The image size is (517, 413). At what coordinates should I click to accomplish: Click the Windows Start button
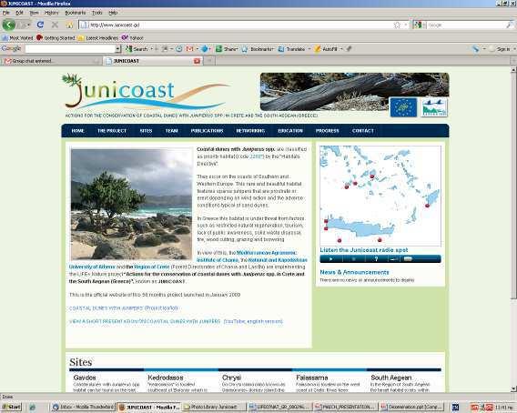(11, 407)
